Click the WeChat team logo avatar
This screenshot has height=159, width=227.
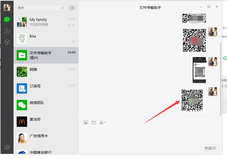pyautogui.click(x=22, y=105)
